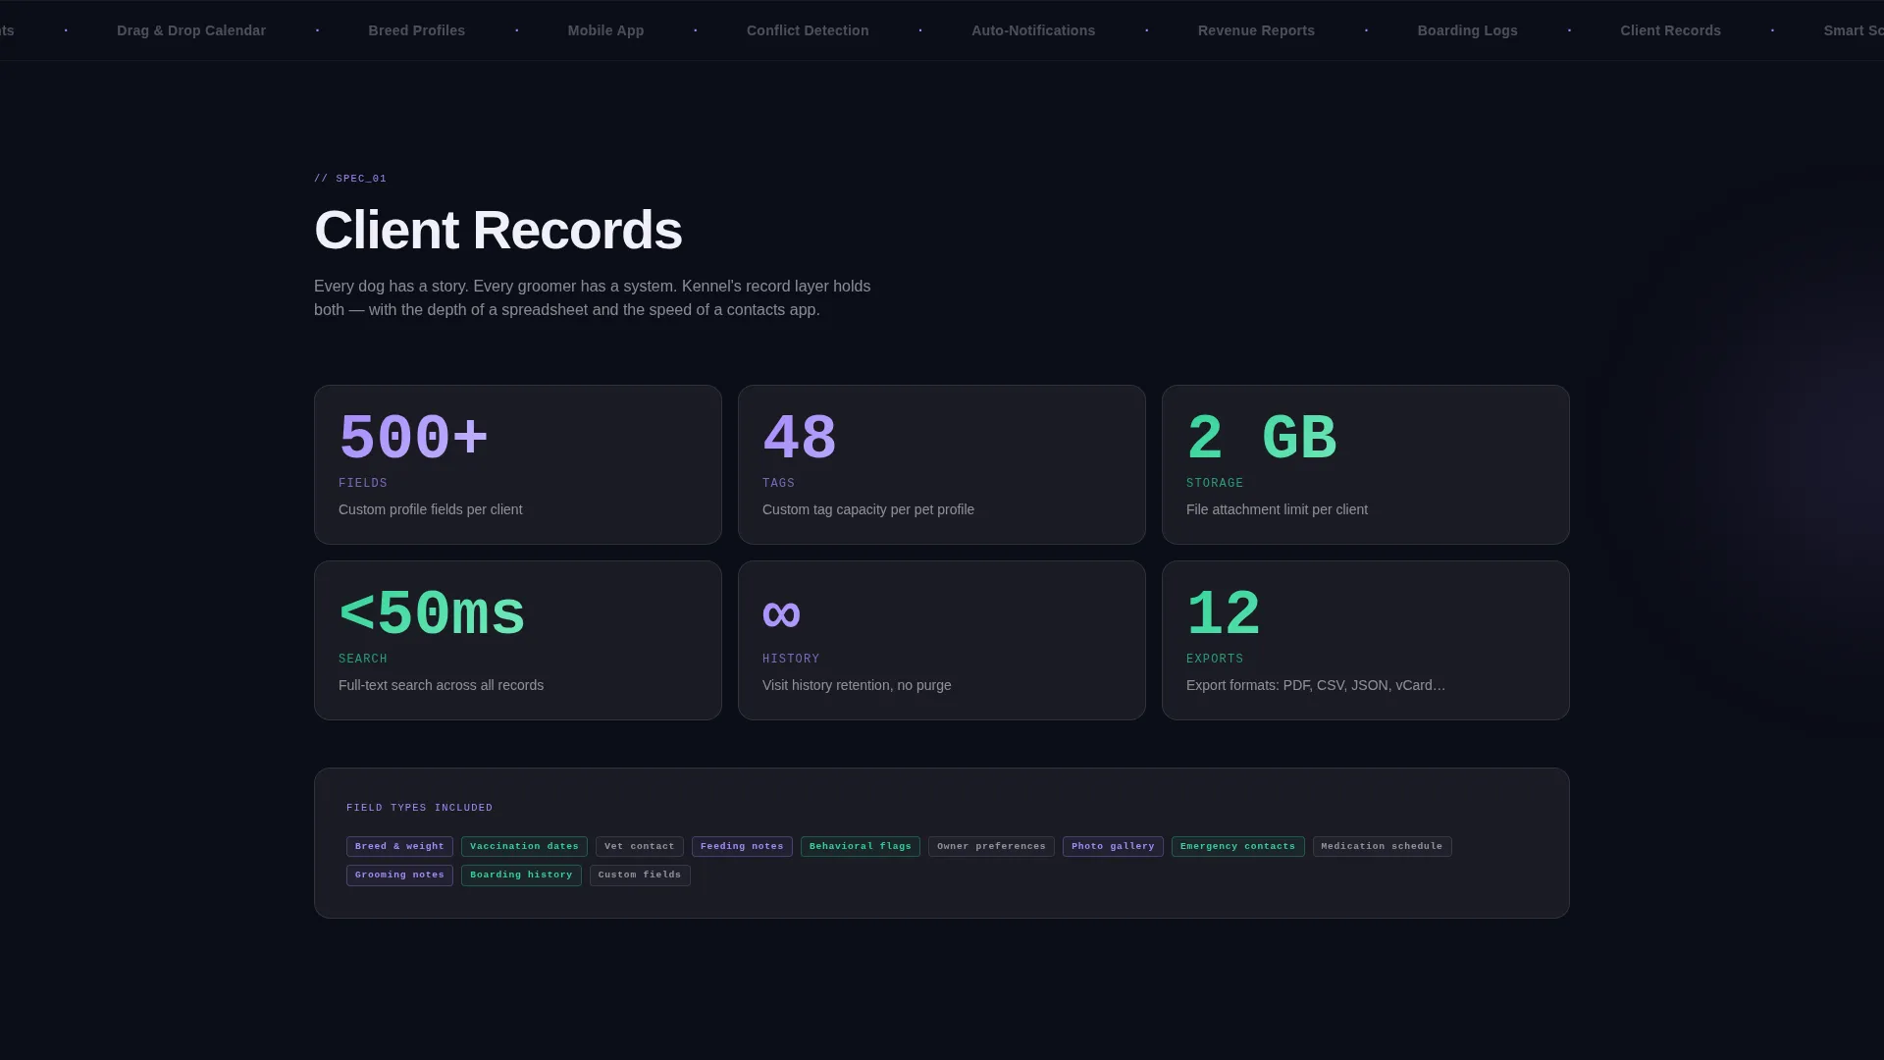Image resolution: width=1884 pixels, height=1060 pixels.
Task: Open the <50ms Search stat card
Action: 518,640
